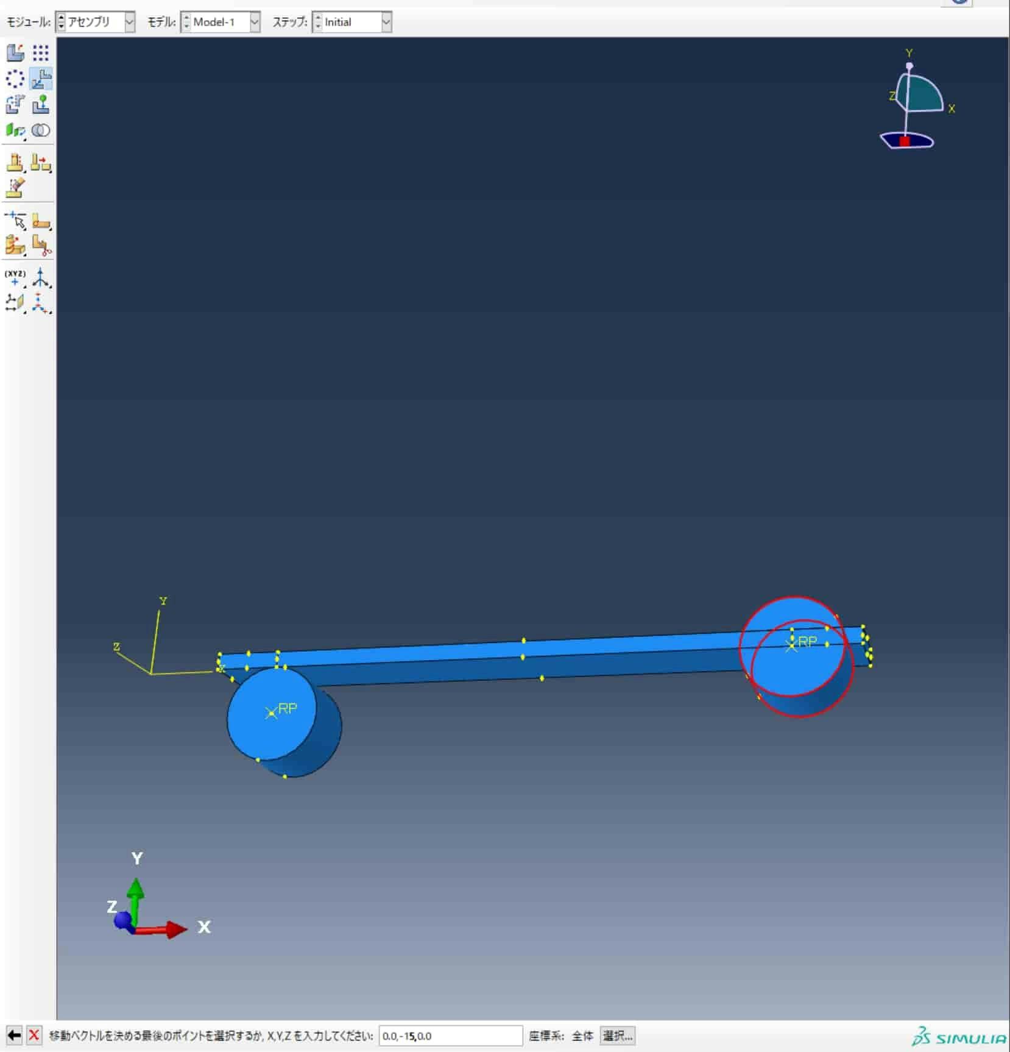Pick the RP point on the left cylinder
Screen dimensions: 1010x1052
click(x=272, y=712)
